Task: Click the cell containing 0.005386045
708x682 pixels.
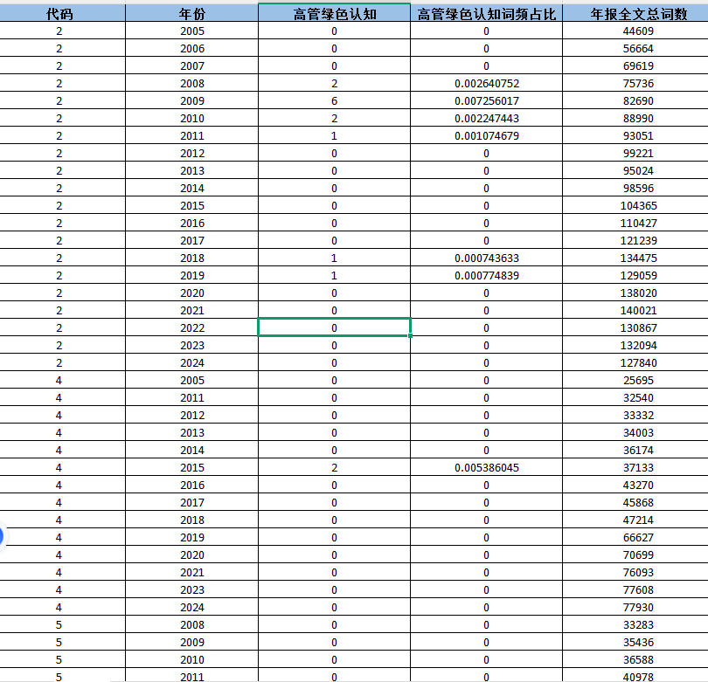Action: [x=486, y=467]
